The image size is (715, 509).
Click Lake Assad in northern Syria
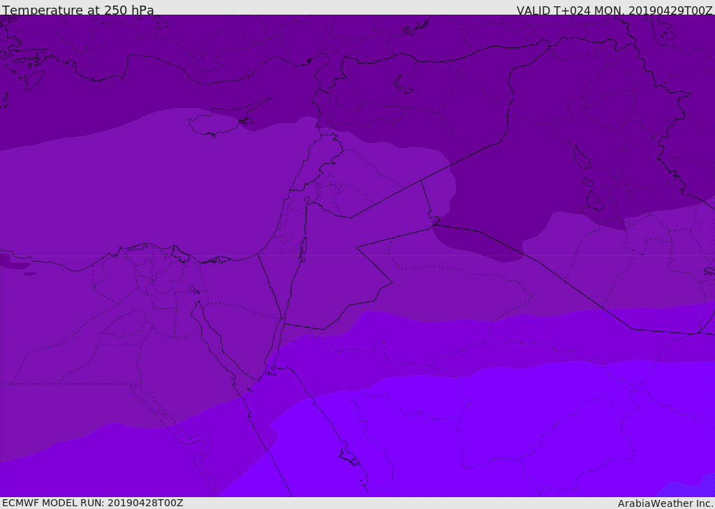point(405,84)
